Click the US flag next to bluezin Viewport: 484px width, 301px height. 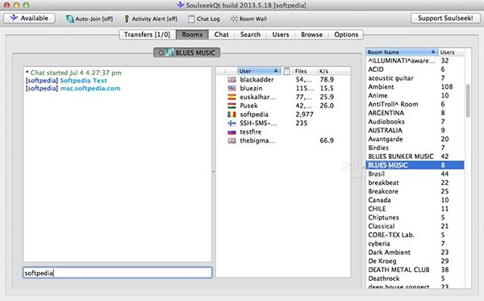[x=232, y=88]
